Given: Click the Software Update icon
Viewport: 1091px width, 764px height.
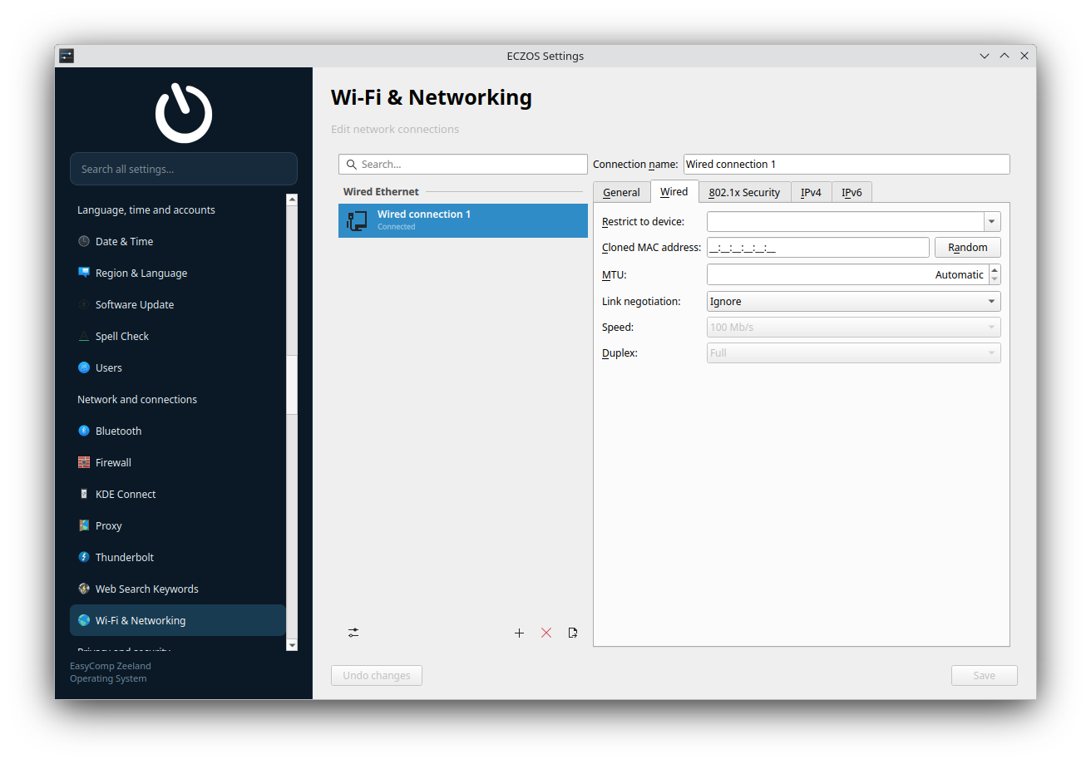Looking at the screenshot, I should (x=84, y=304).
